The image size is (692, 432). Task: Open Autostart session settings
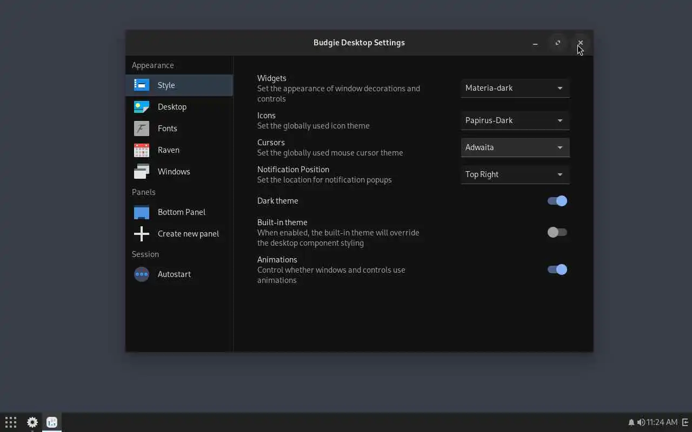tap(179, 274)
